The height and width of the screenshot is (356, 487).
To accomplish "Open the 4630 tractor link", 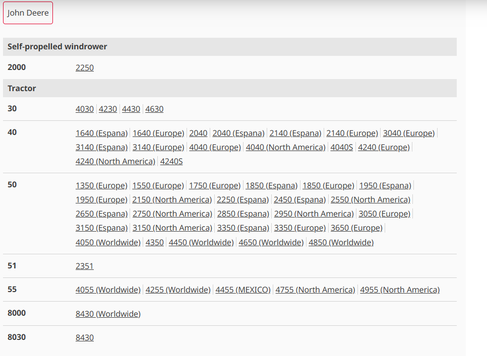I will point(154,109).
